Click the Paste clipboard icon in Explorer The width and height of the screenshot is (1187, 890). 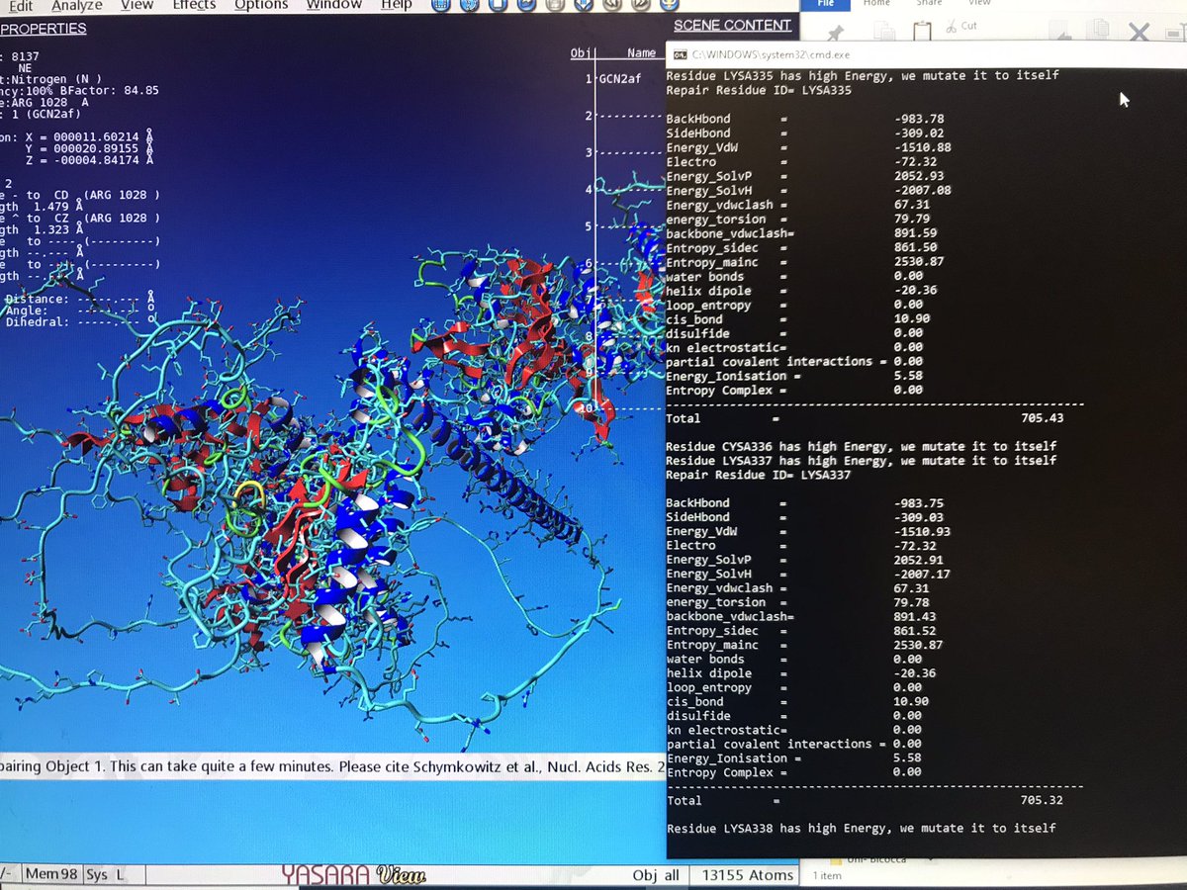921,31
